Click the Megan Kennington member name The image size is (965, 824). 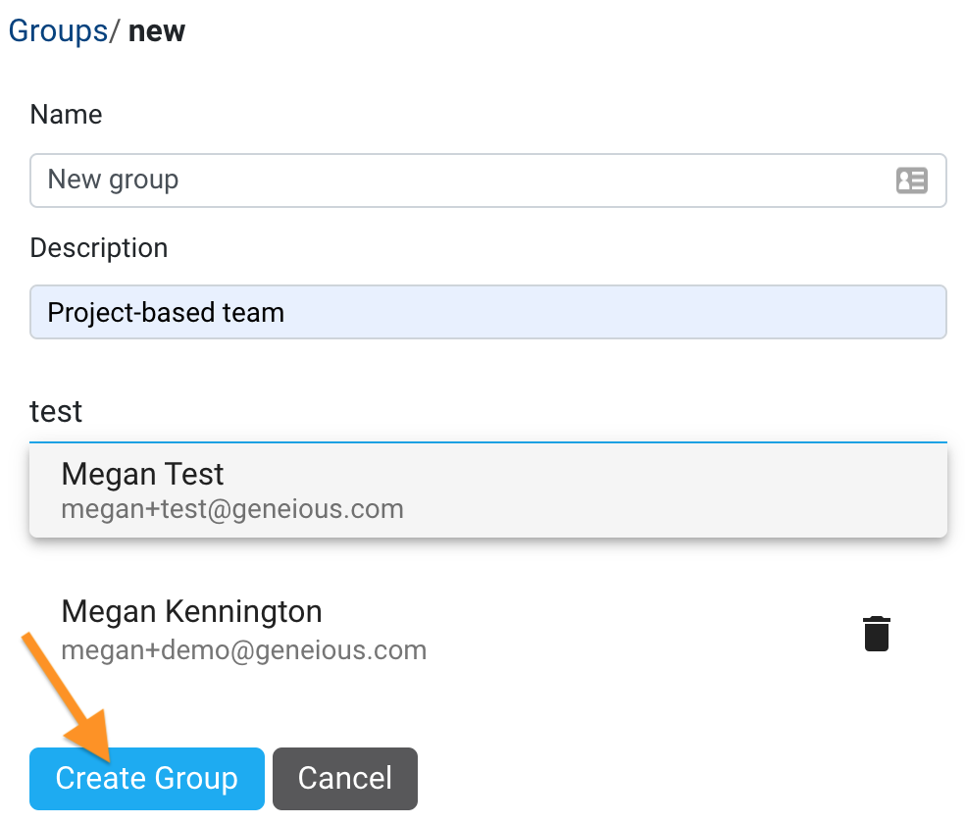[191, 611]
